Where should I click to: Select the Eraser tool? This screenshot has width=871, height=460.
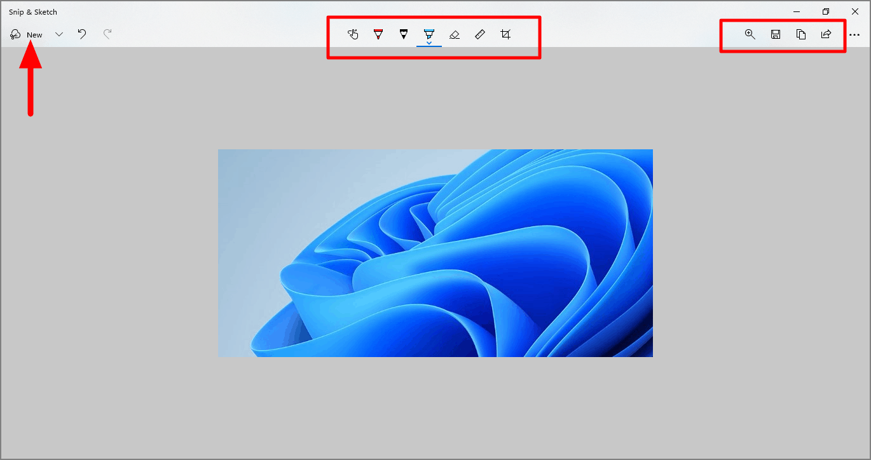point(455,34)
